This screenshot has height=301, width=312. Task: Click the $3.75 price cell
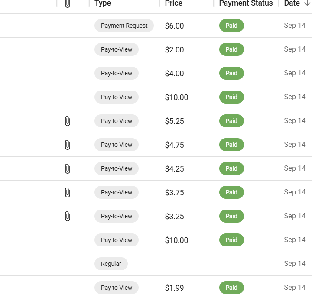174,193
